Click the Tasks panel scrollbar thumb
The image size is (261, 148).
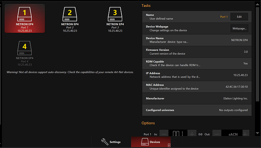(x=257, y=54)
